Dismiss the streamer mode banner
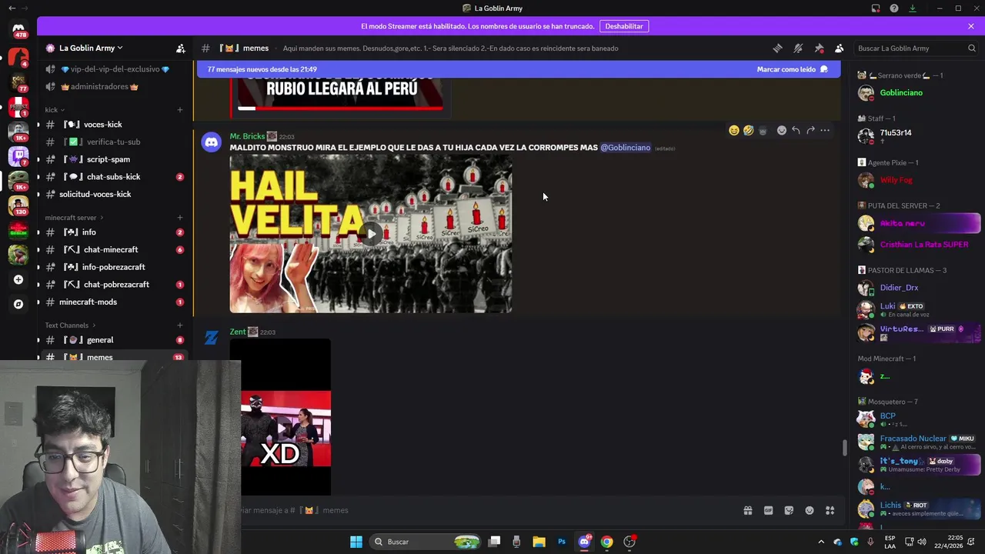The width and height of the screenshot is (985, 554). pyautogui.click(x=971, y=26)
